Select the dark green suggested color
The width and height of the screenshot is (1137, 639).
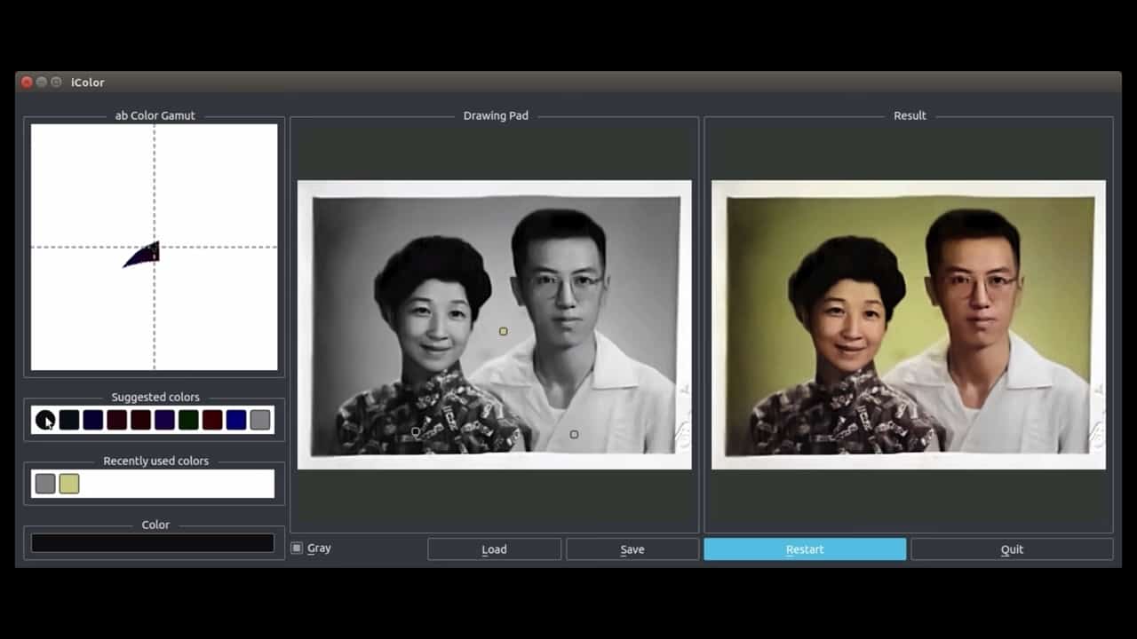click(188, 420)
